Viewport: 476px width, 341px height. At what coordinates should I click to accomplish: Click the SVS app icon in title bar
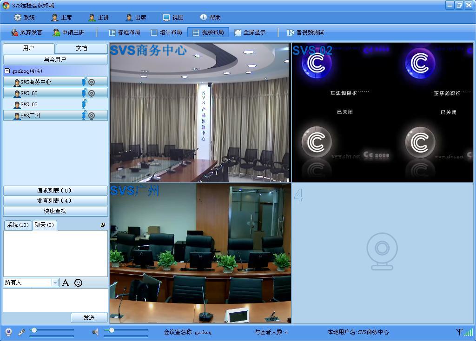(x=6, y=5)
